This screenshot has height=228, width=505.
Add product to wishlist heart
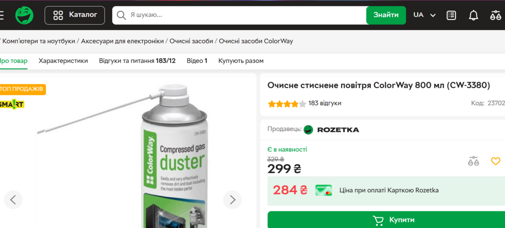pyautogui.click(x=495, y=161)
